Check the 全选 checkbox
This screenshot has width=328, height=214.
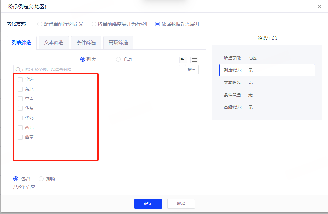click(20, 80)
